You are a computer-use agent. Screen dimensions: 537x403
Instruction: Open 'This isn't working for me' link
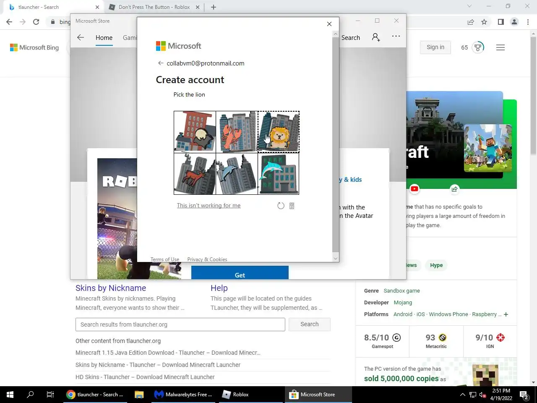[209, 205]
